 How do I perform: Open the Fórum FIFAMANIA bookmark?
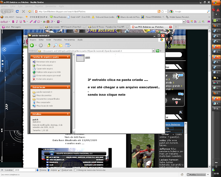(x=153, y=17)
